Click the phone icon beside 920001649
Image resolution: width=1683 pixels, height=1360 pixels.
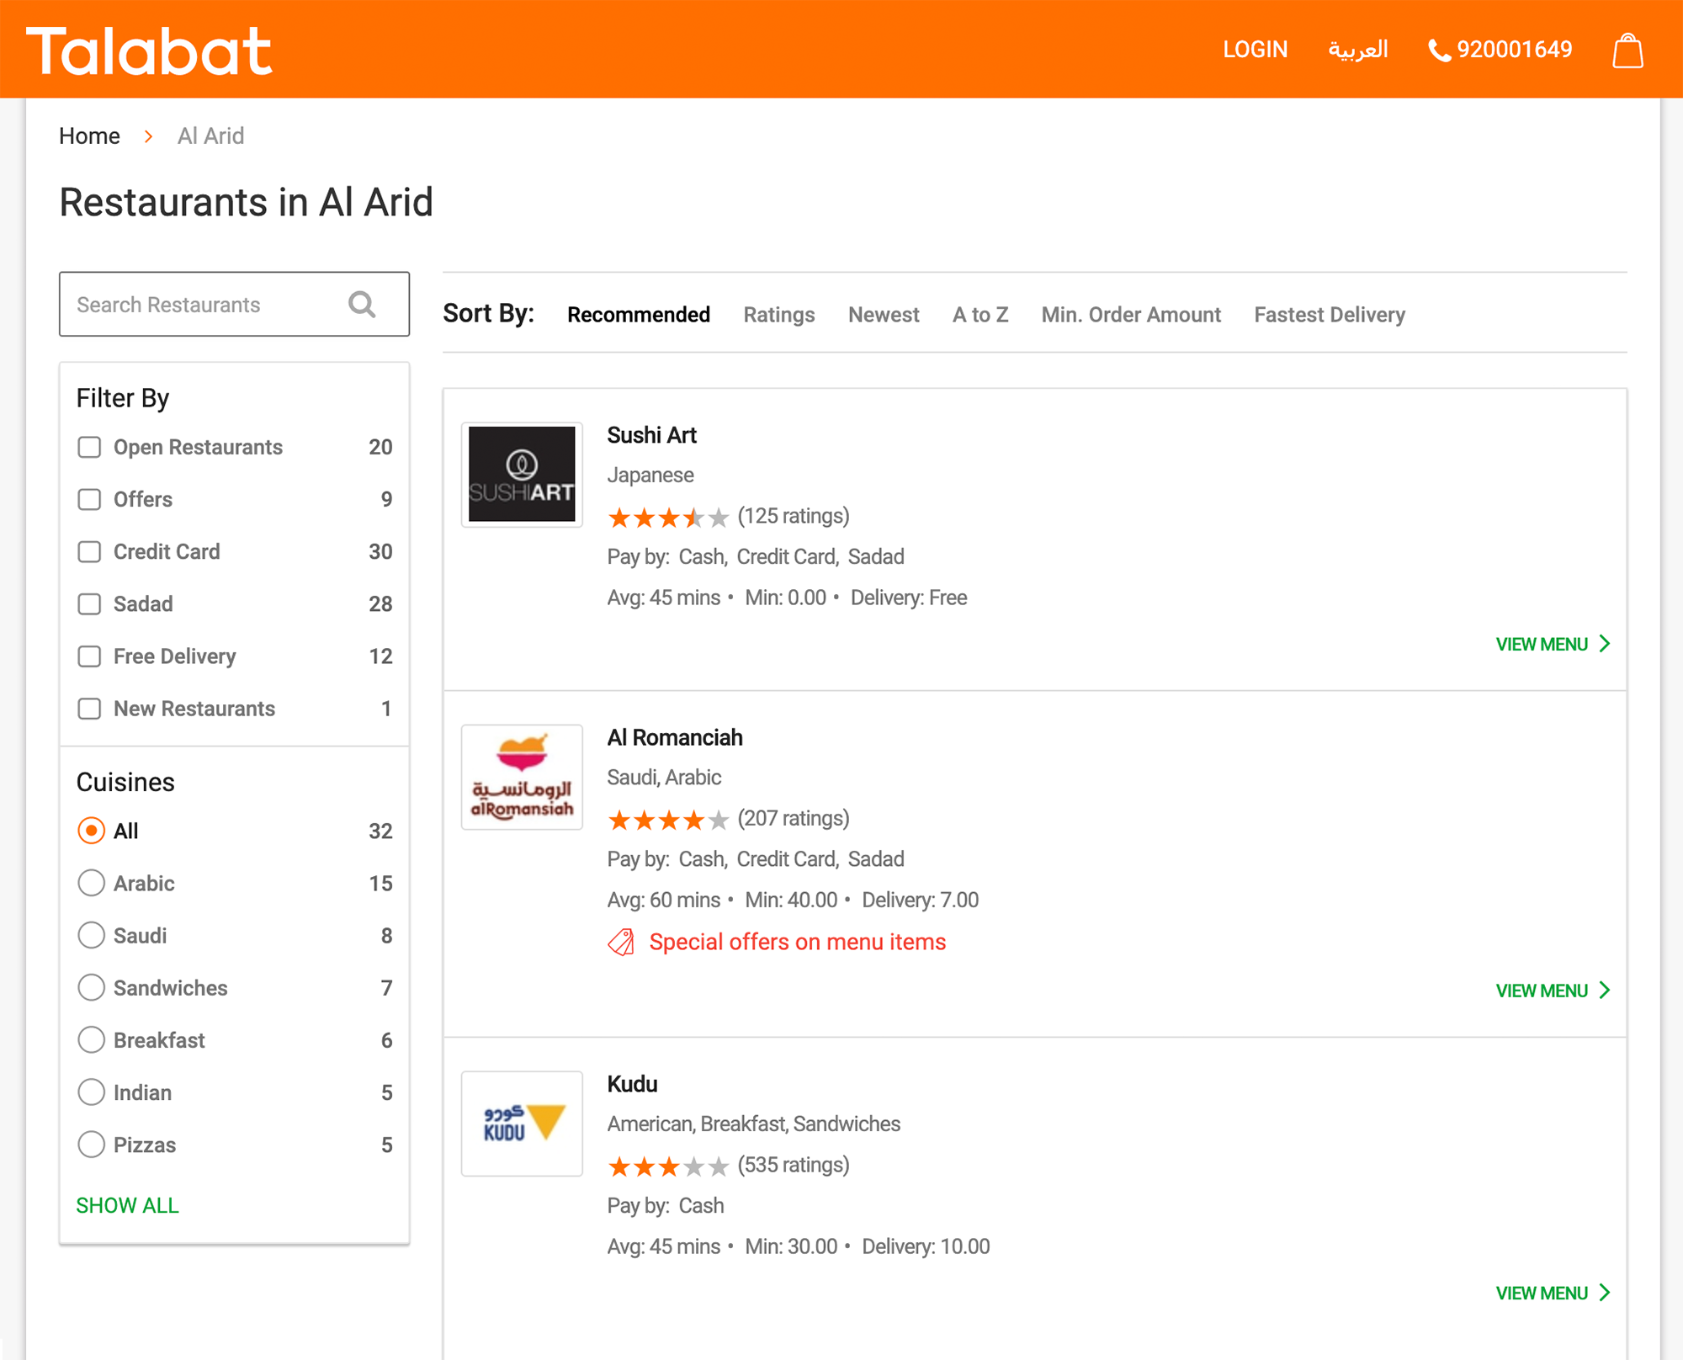(1440, 51)
